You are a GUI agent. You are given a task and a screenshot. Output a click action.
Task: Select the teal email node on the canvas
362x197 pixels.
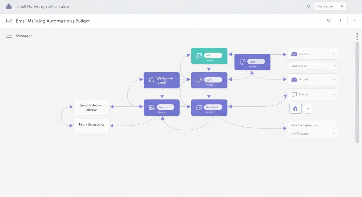pyautogui.click(x=209, y=56)
